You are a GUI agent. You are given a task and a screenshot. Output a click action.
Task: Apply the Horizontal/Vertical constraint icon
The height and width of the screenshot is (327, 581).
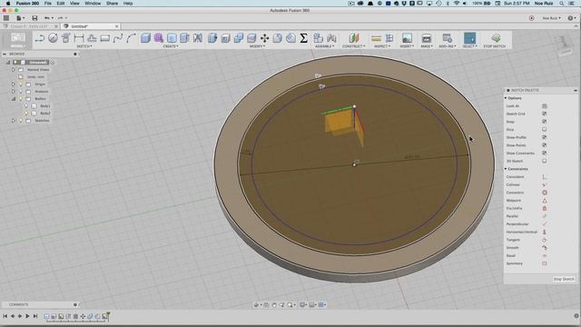tap(545, 233)
